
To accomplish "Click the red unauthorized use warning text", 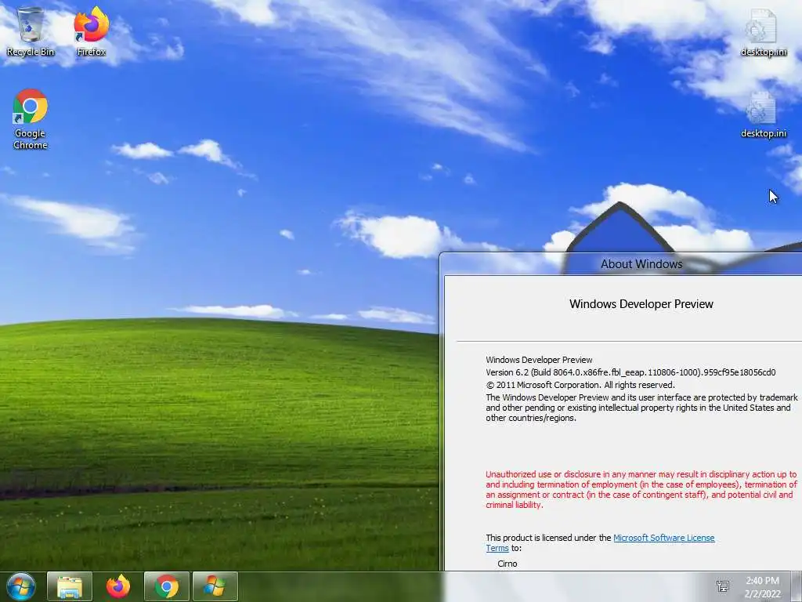I will [x=641, y=489].
